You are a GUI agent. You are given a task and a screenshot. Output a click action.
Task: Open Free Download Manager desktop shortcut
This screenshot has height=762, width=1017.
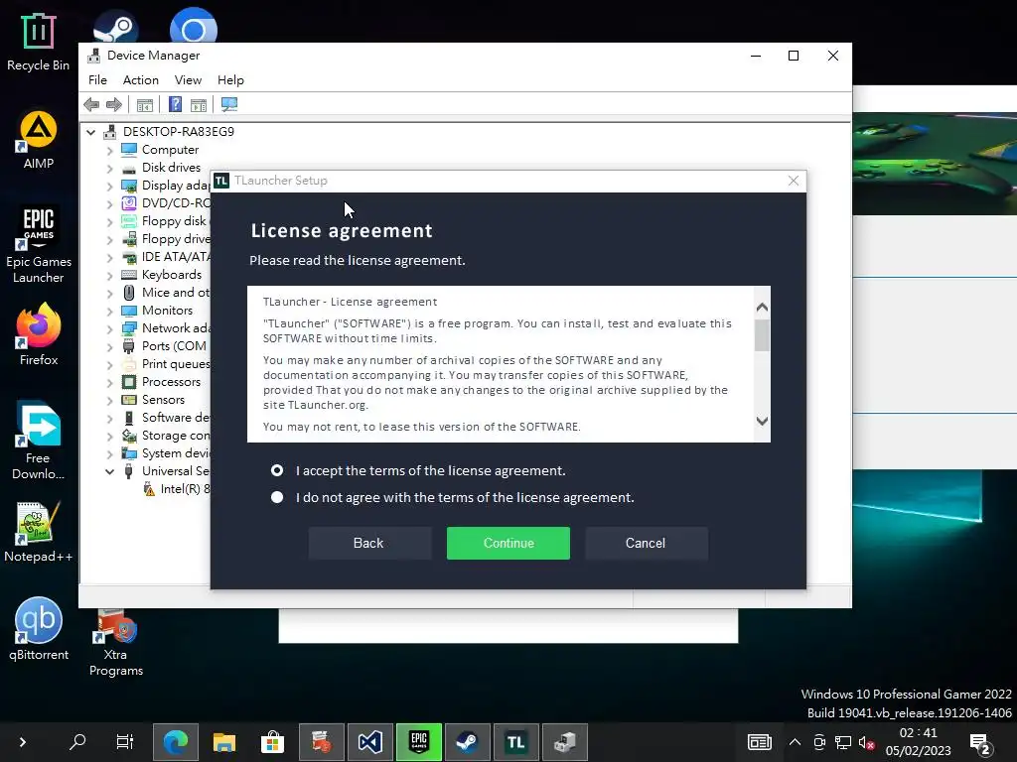[39, 441]
